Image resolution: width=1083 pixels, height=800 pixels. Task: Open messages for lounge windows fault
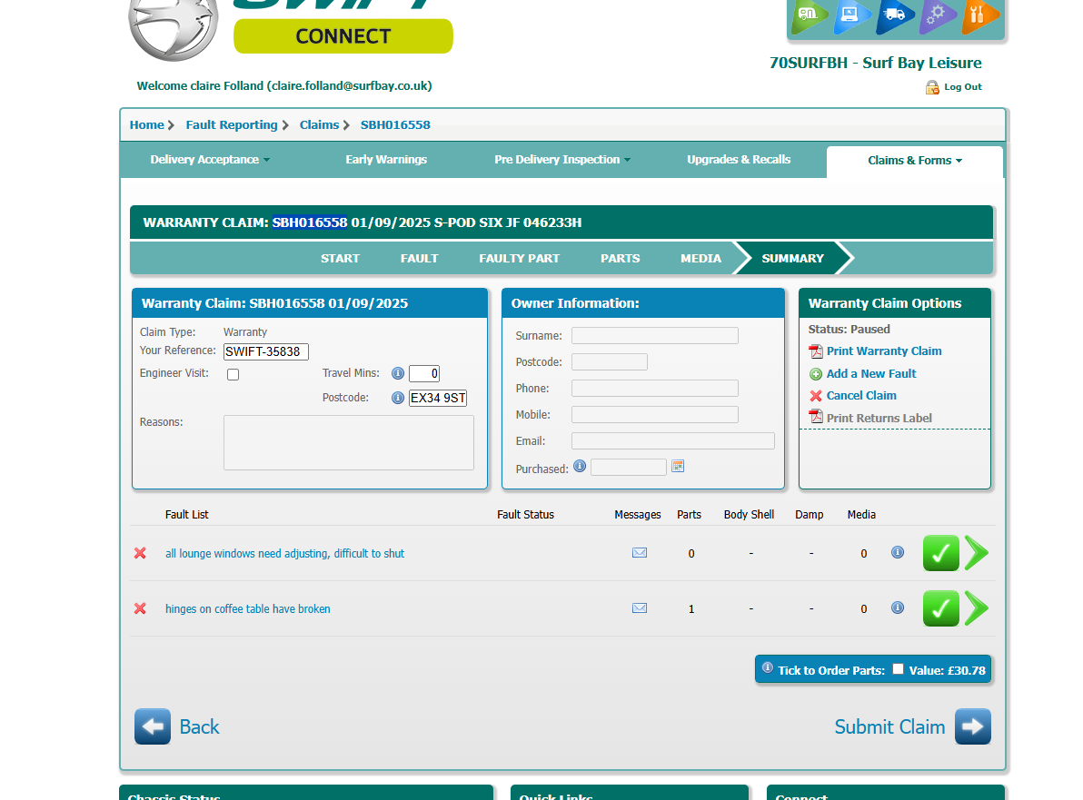(640, 553)
